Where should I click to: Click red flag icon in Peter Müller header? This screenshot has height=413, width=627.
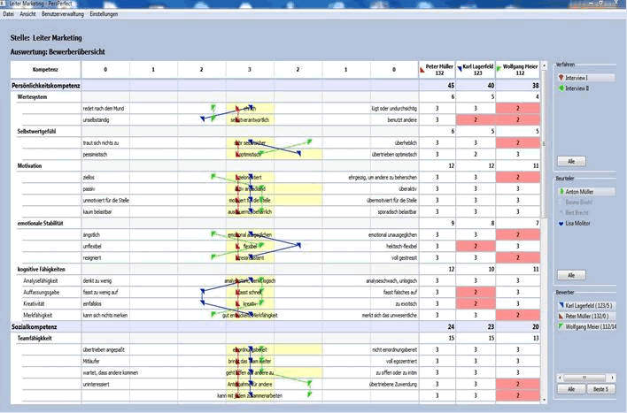tap(422, 70)
